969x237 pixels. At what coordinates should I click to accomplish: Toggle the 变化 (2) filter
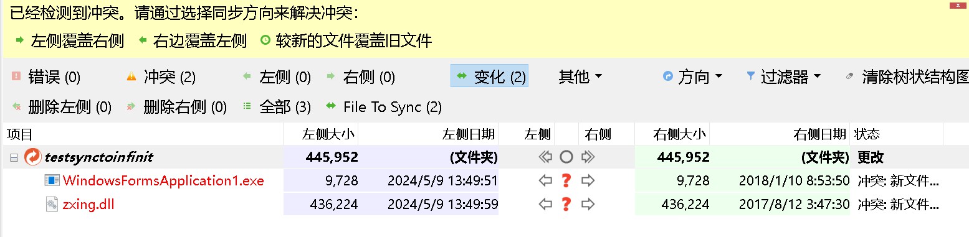coord(490,76)
